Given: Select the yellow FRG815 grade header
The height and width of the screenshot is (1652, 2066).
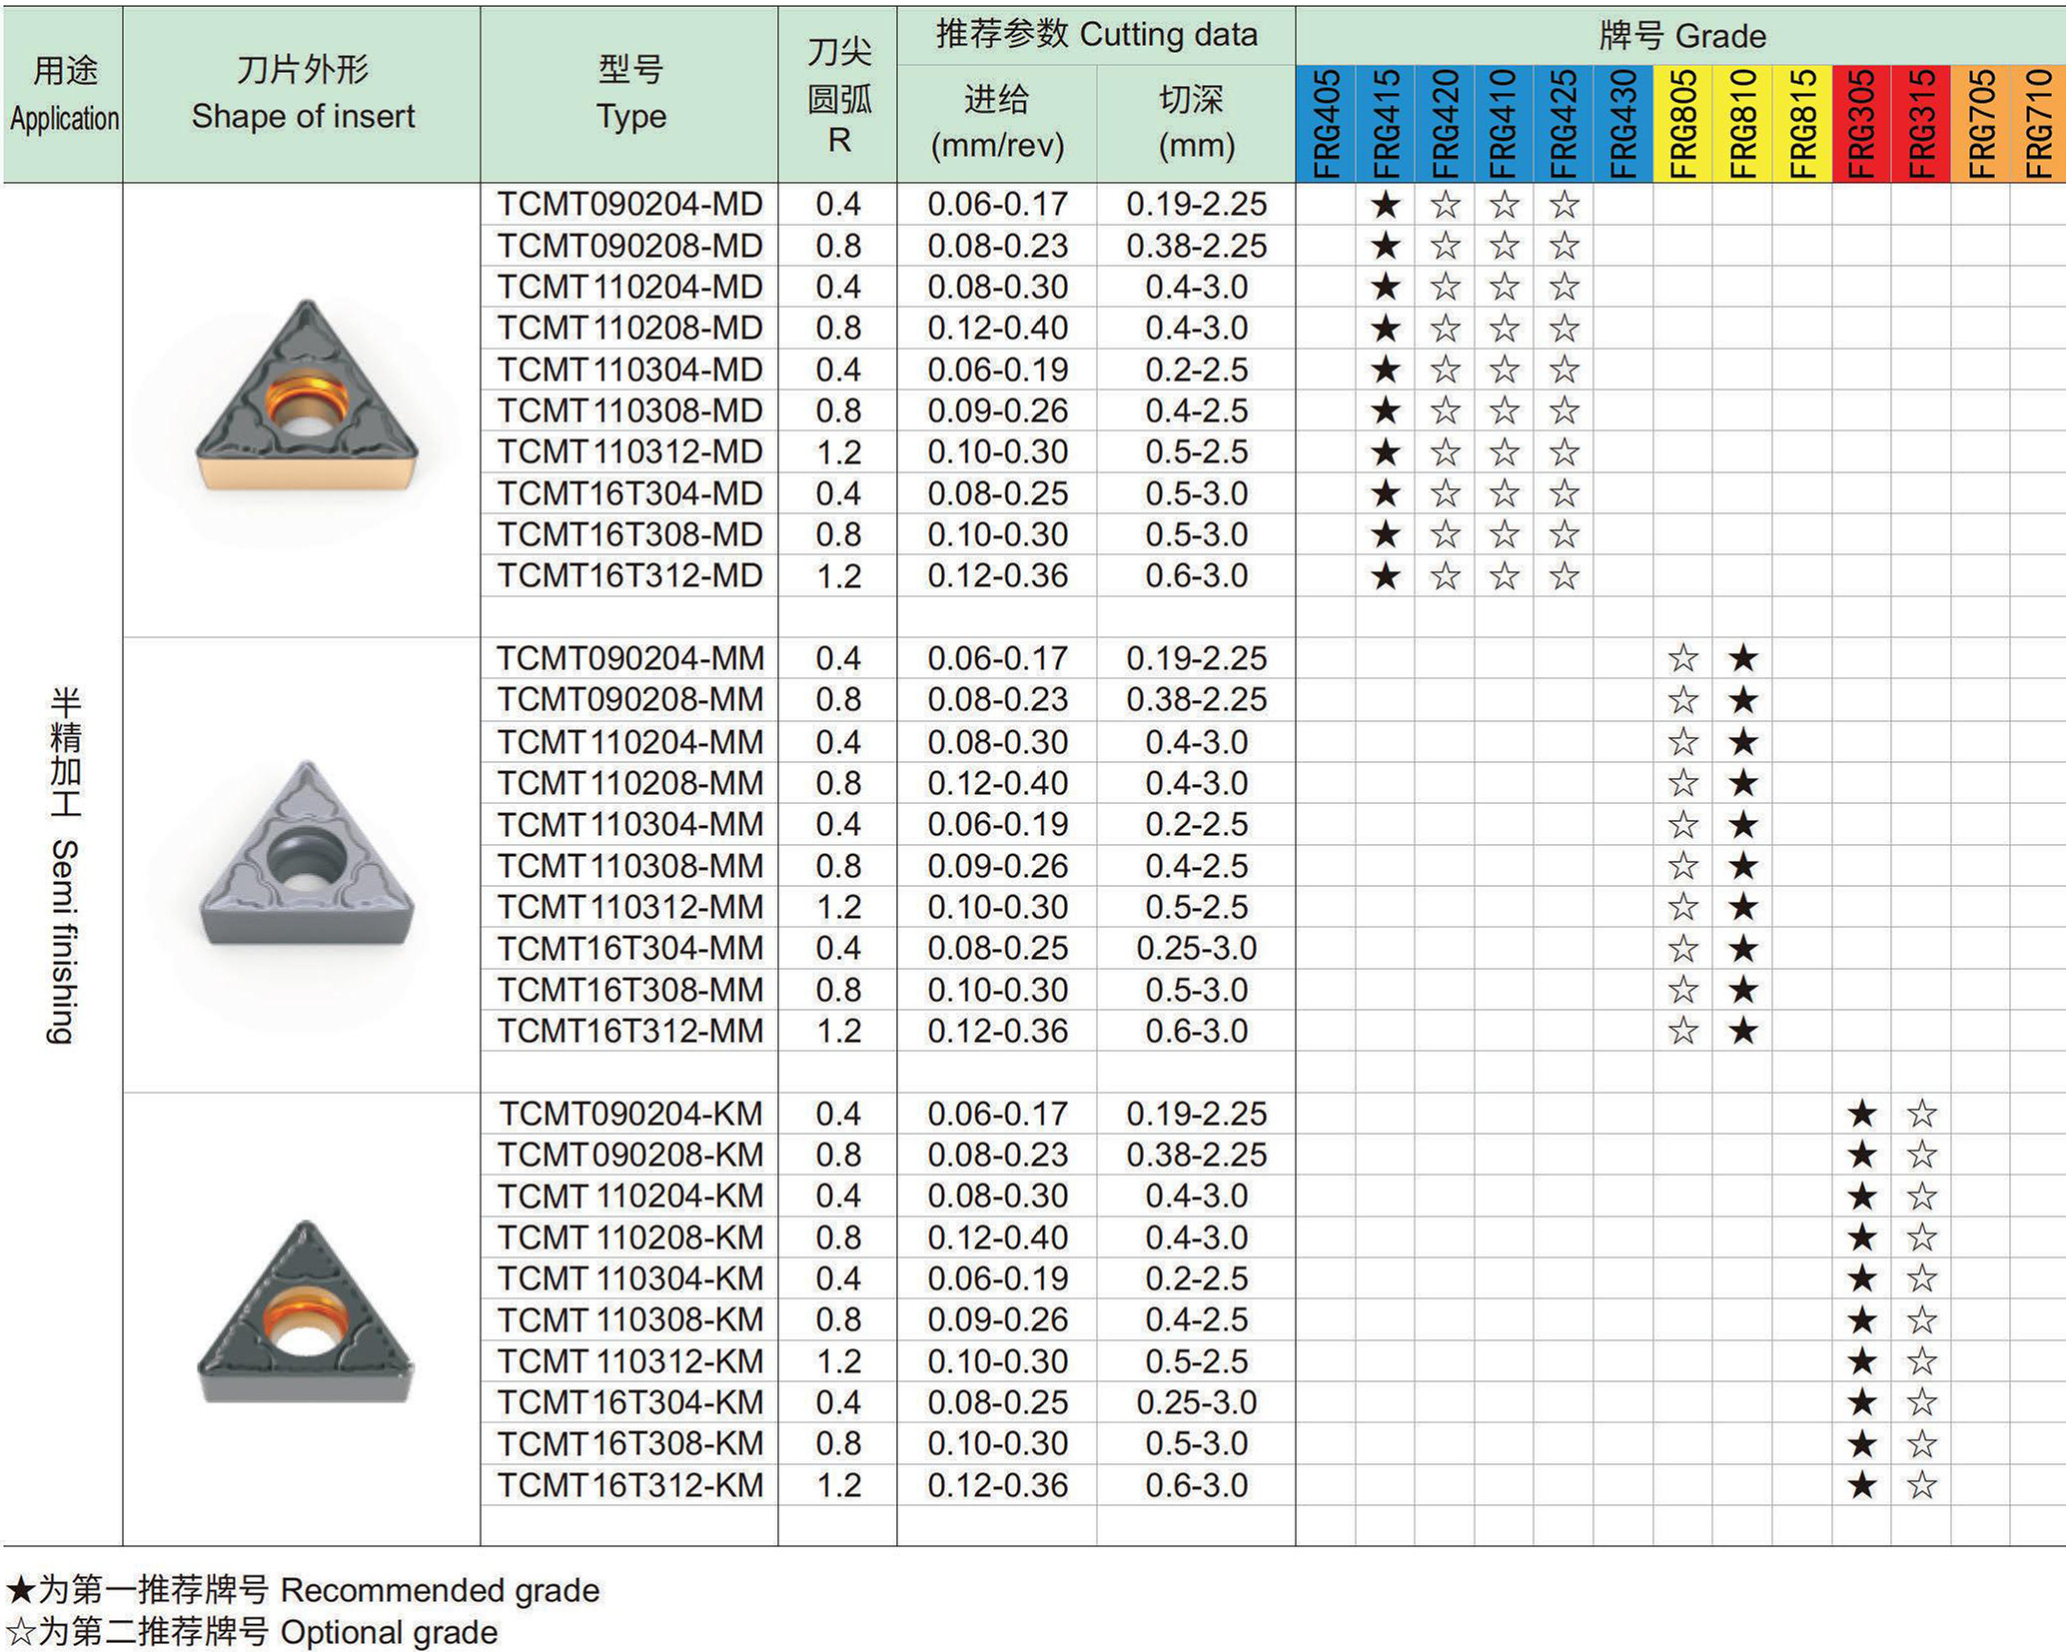Looking at the screenshot, I should (x=1802, y=124).
